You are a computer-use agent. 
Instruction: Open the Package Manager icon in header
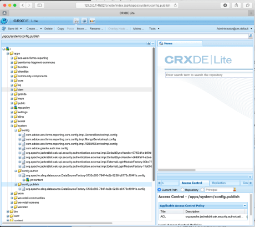pos(84,21)
